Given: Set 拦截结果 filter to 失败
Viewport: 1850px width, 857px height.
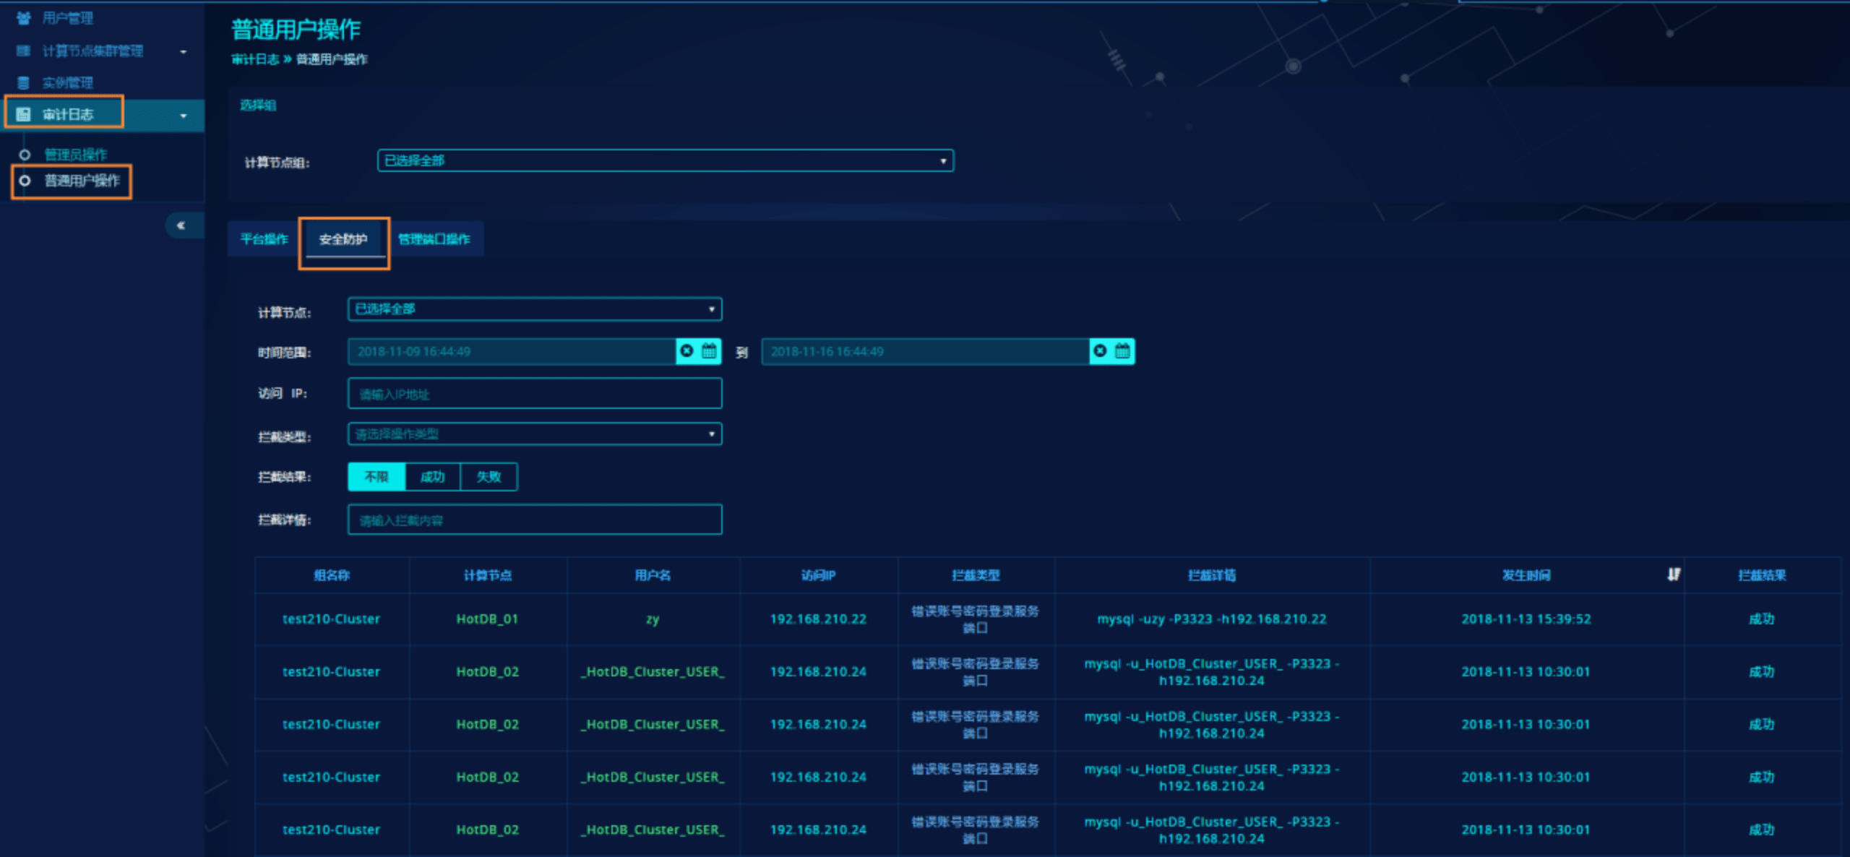Looking at the screenshot, I should (489, 477).
